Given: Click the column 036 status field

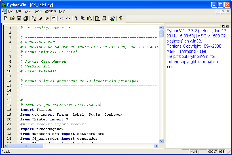Looking at the screenshot, I should click(x=222, y=152).
